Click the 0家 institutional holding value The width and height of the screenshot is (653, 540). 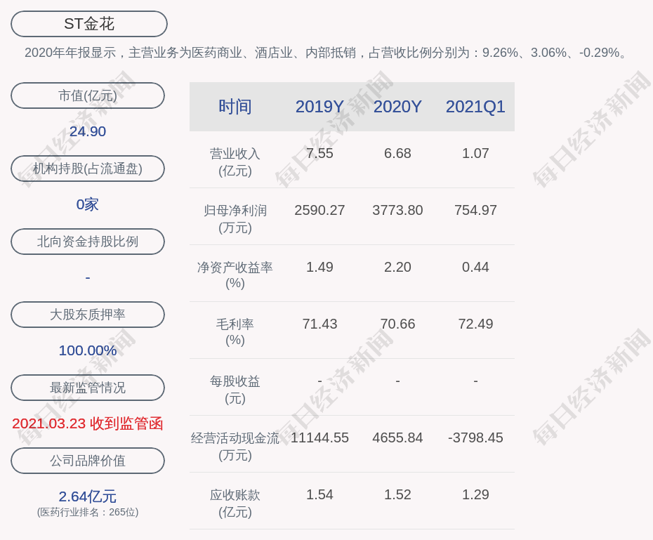(88, 204)
